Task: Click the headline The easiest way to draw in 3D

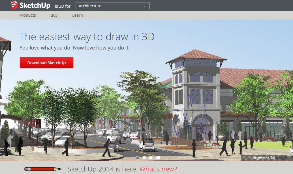Action: point(87,36)
